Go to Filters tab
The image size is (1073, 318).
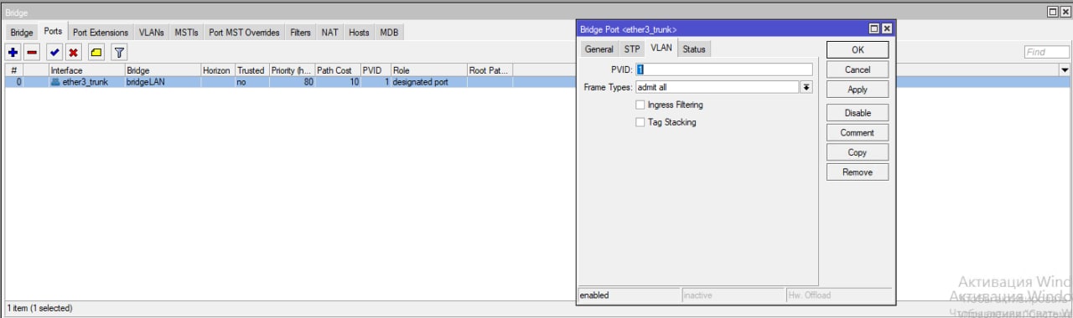tap(300, 33)
